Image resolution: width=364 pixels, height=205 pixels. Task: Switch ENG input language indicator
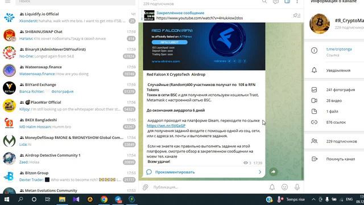pos(349,199)
